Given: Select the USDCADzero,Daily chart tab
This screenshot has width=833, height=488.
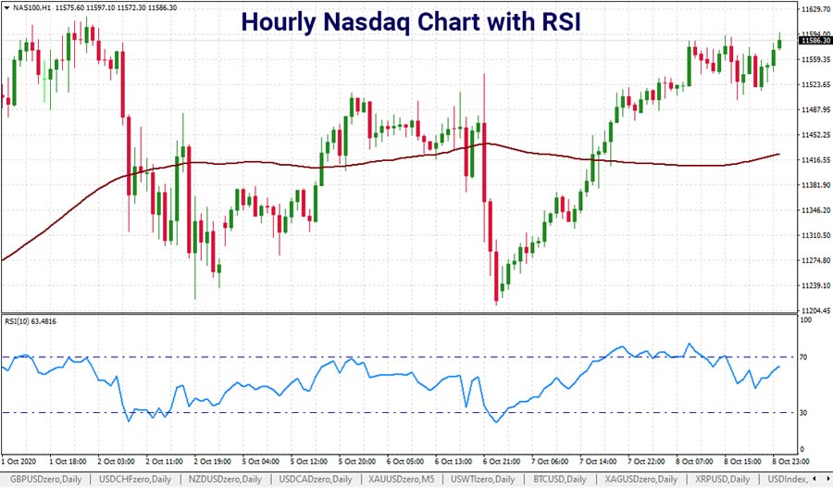Looking at the screenshot, I should 316,479.
